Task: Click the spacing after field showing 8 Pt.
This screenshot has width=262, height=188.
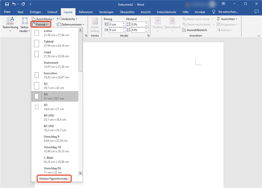Action: 138,30
